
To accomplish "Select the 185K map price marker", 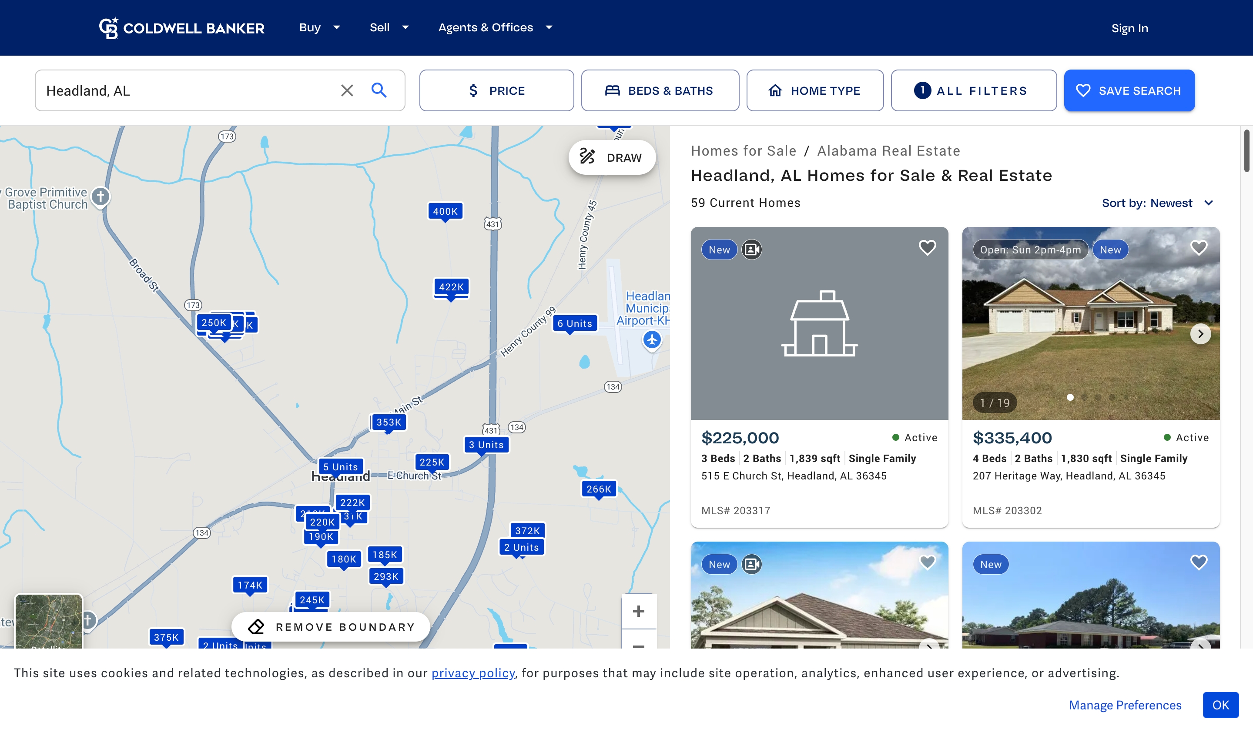I will point(385,555).
